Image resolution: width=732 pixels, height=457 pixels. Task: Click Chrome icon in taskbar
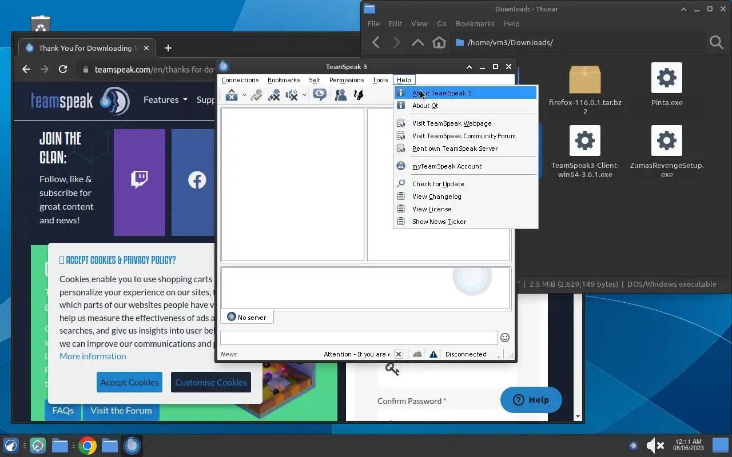(x=87, y=446)
